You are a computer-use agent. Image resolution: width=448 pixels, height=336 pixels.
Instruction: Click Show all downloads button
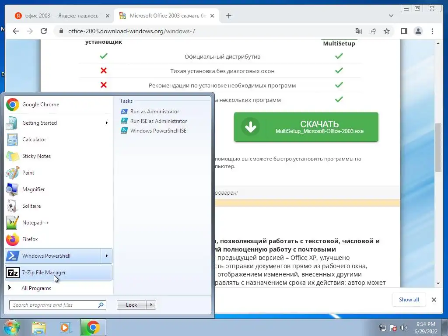[409, 299]
